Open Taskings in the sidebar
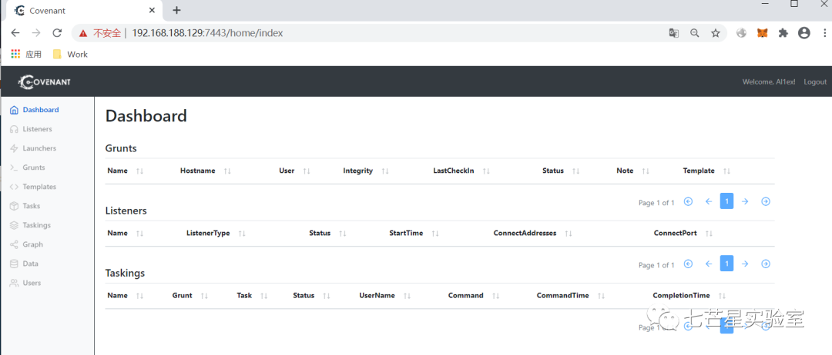 30,225
